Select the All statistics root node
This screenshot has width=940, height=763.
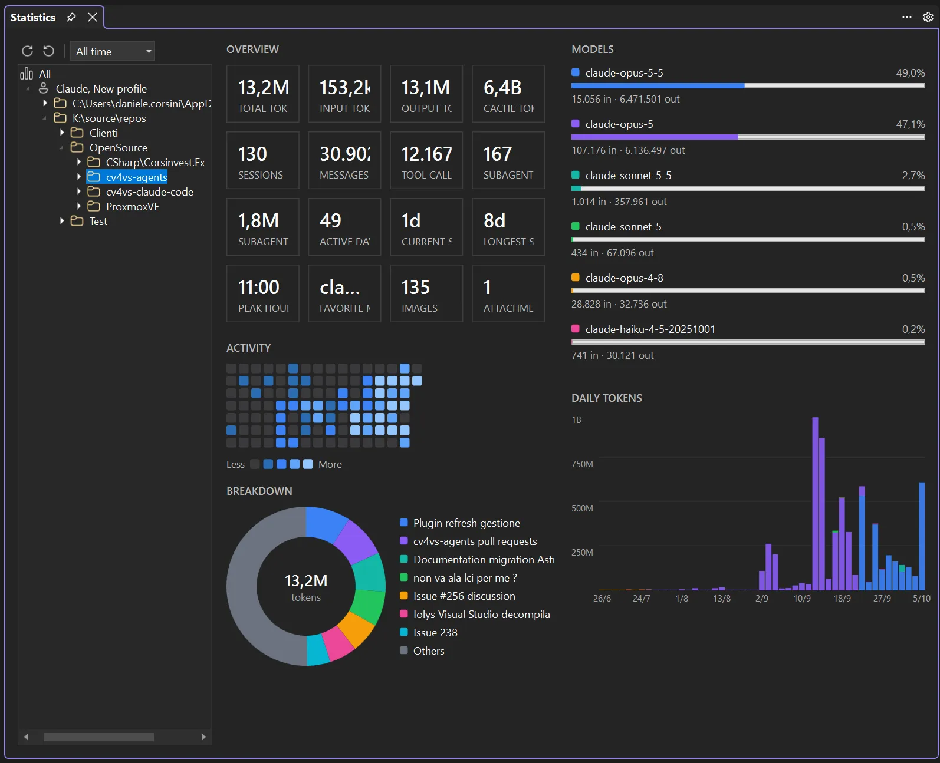[45, 74]
